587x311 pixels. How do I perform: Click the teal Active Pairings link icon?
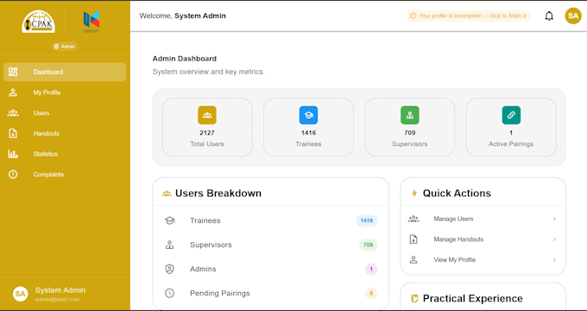[511, 115]
